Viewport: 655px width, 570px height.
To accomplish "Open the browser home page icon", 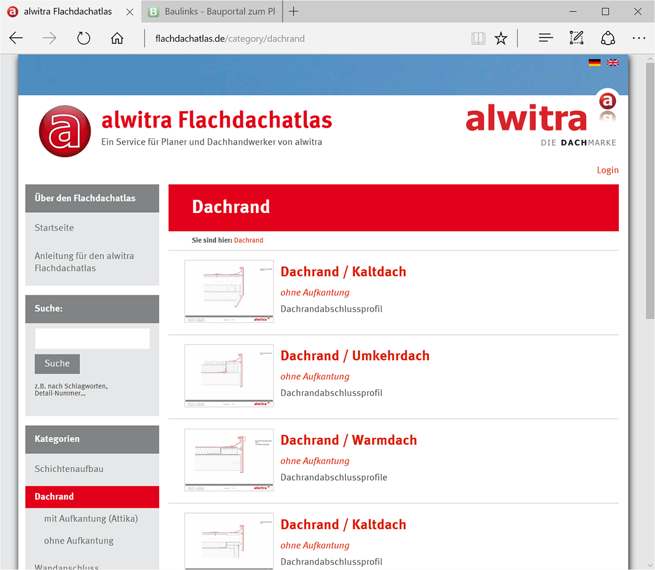I will point(117,38).
